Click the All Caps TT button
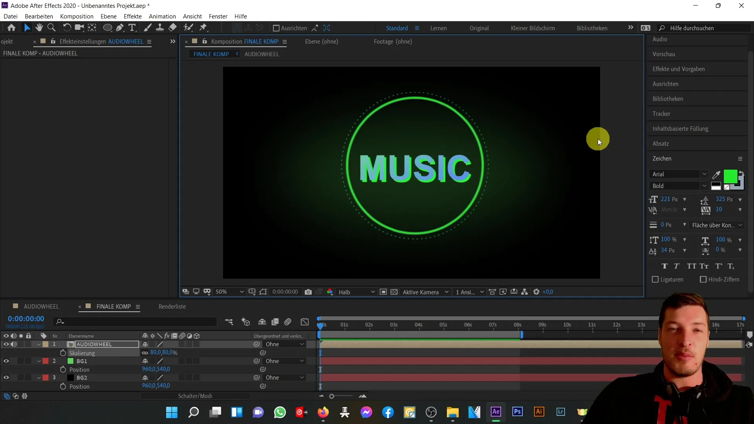This screenshot has width=754, height=424. tap(692, 266)
